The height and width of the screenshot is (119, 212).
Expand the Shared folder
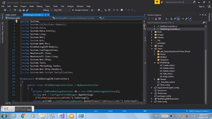[x=155, y=79]
